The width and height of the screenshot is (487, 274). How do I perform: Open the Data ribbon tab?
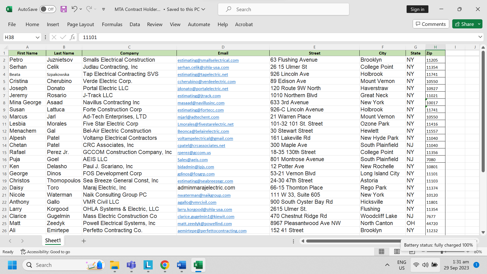pos(135,24)
